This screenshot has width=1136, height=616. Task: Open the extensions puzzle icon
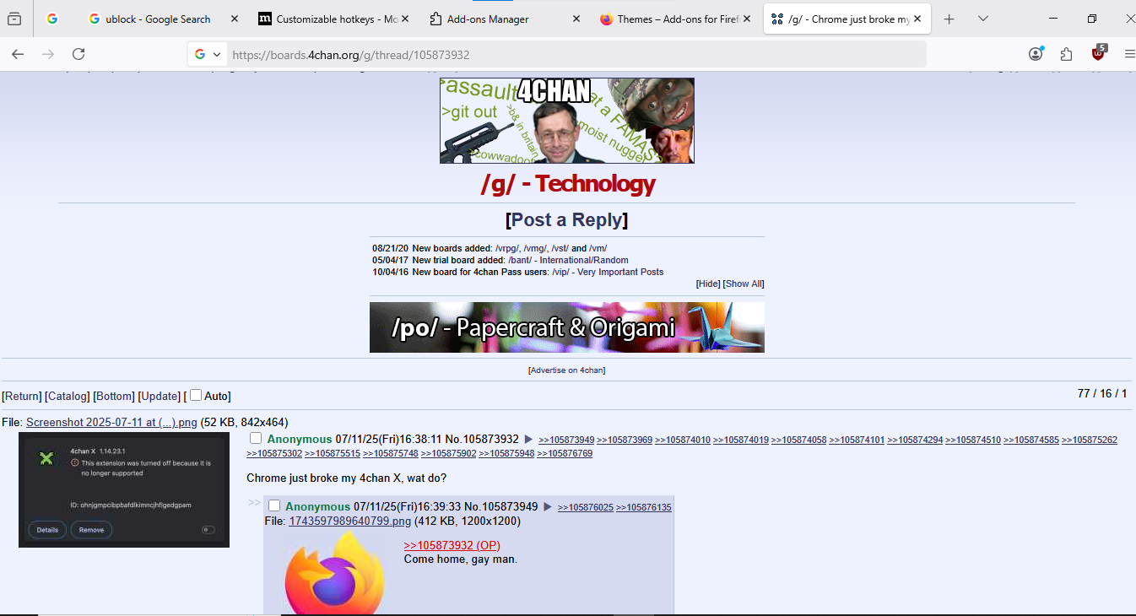tap(1066, 54)
